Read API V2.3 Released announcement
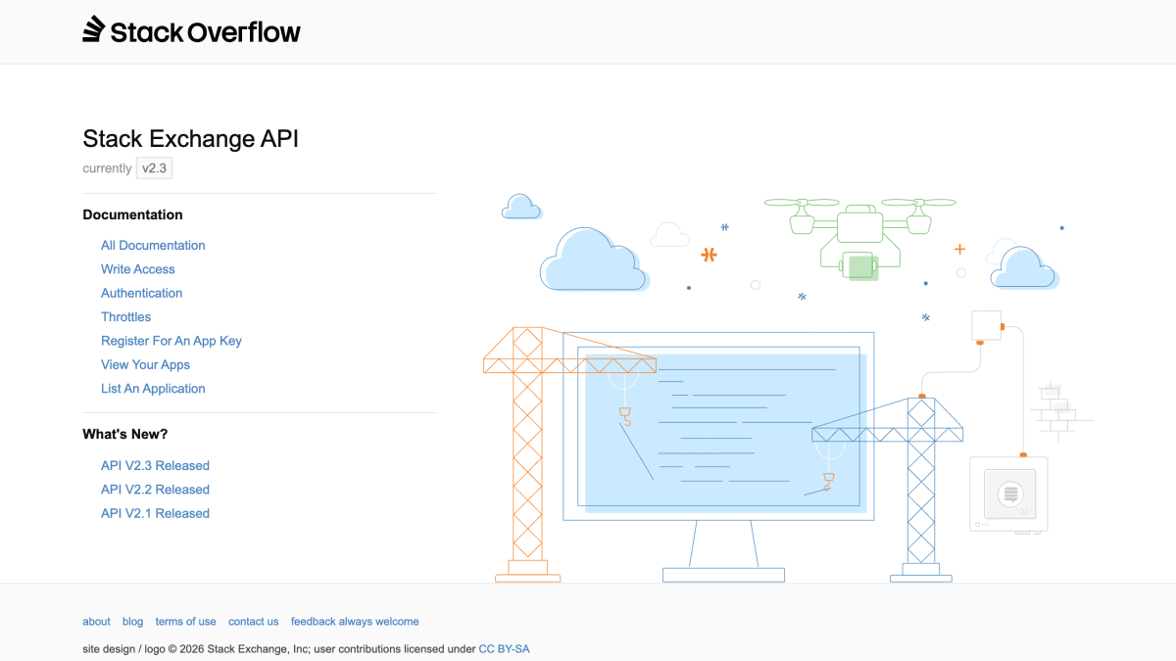 pos(155,466)
